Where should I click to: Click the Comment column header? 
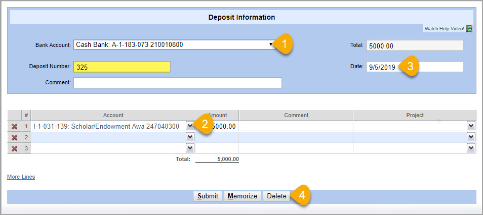(296, 115)
